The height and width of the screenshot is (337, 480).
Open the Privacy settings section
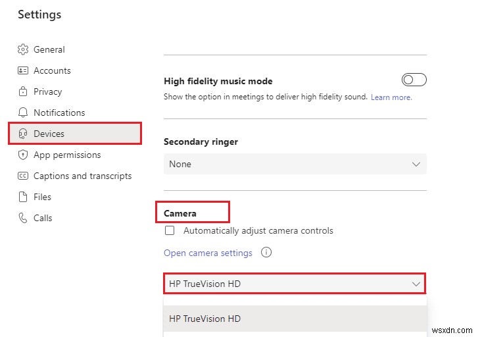click(47, 91)
